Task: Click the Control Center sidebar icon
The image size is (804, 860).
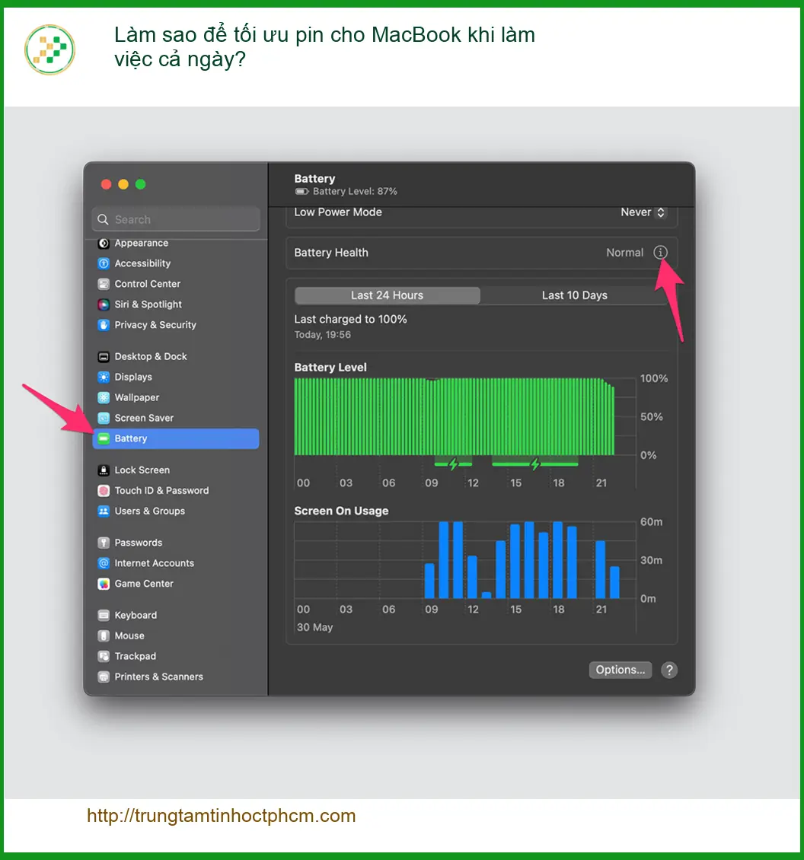Action: pos(104,284)
